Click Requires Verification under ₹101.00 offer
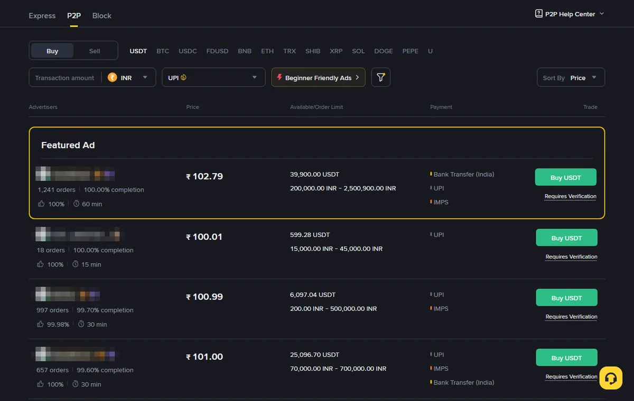 (572, 377)
